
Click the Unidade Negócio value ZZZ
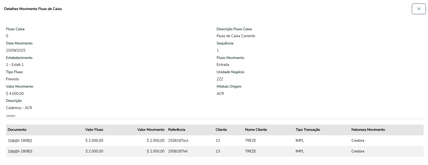pyautogui.click(x=220, y=79)
